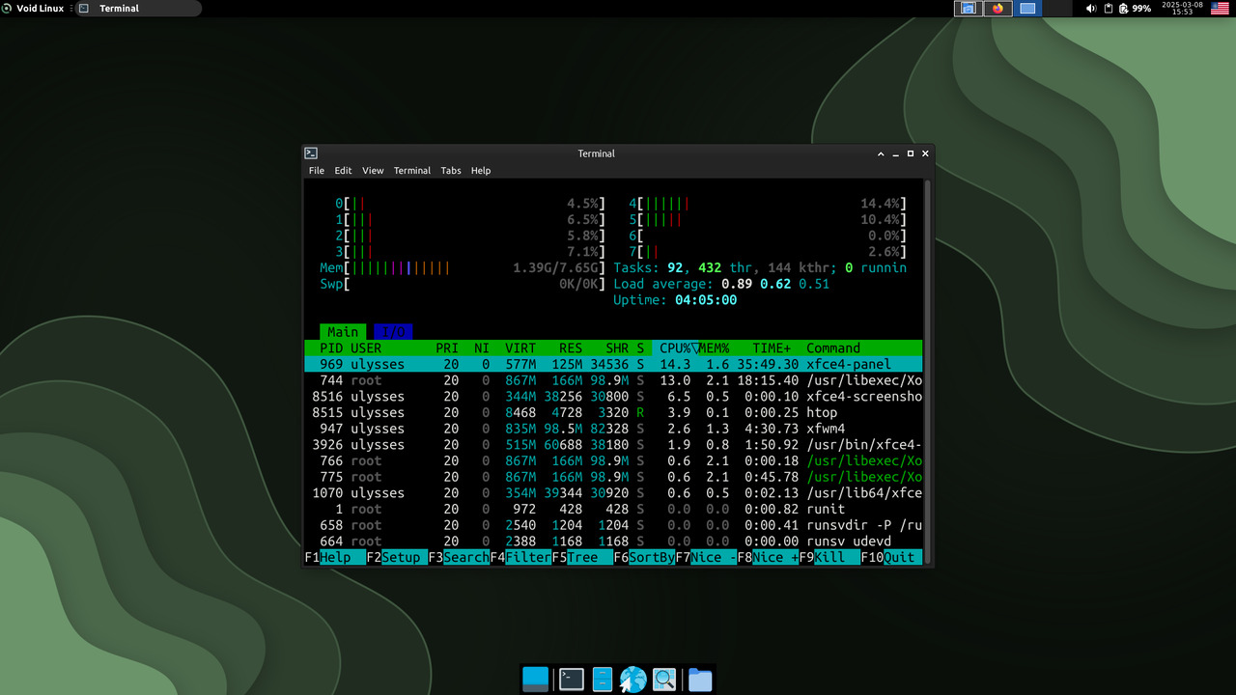Open the Void Linux applications menu
The width and height of the screenshot is (1236, 695).
point(33,9)
